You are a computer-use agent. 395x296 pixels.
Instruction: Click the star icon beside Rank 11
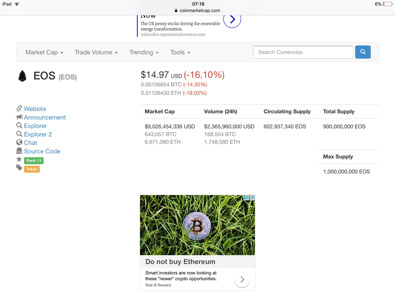coord(19,159)
